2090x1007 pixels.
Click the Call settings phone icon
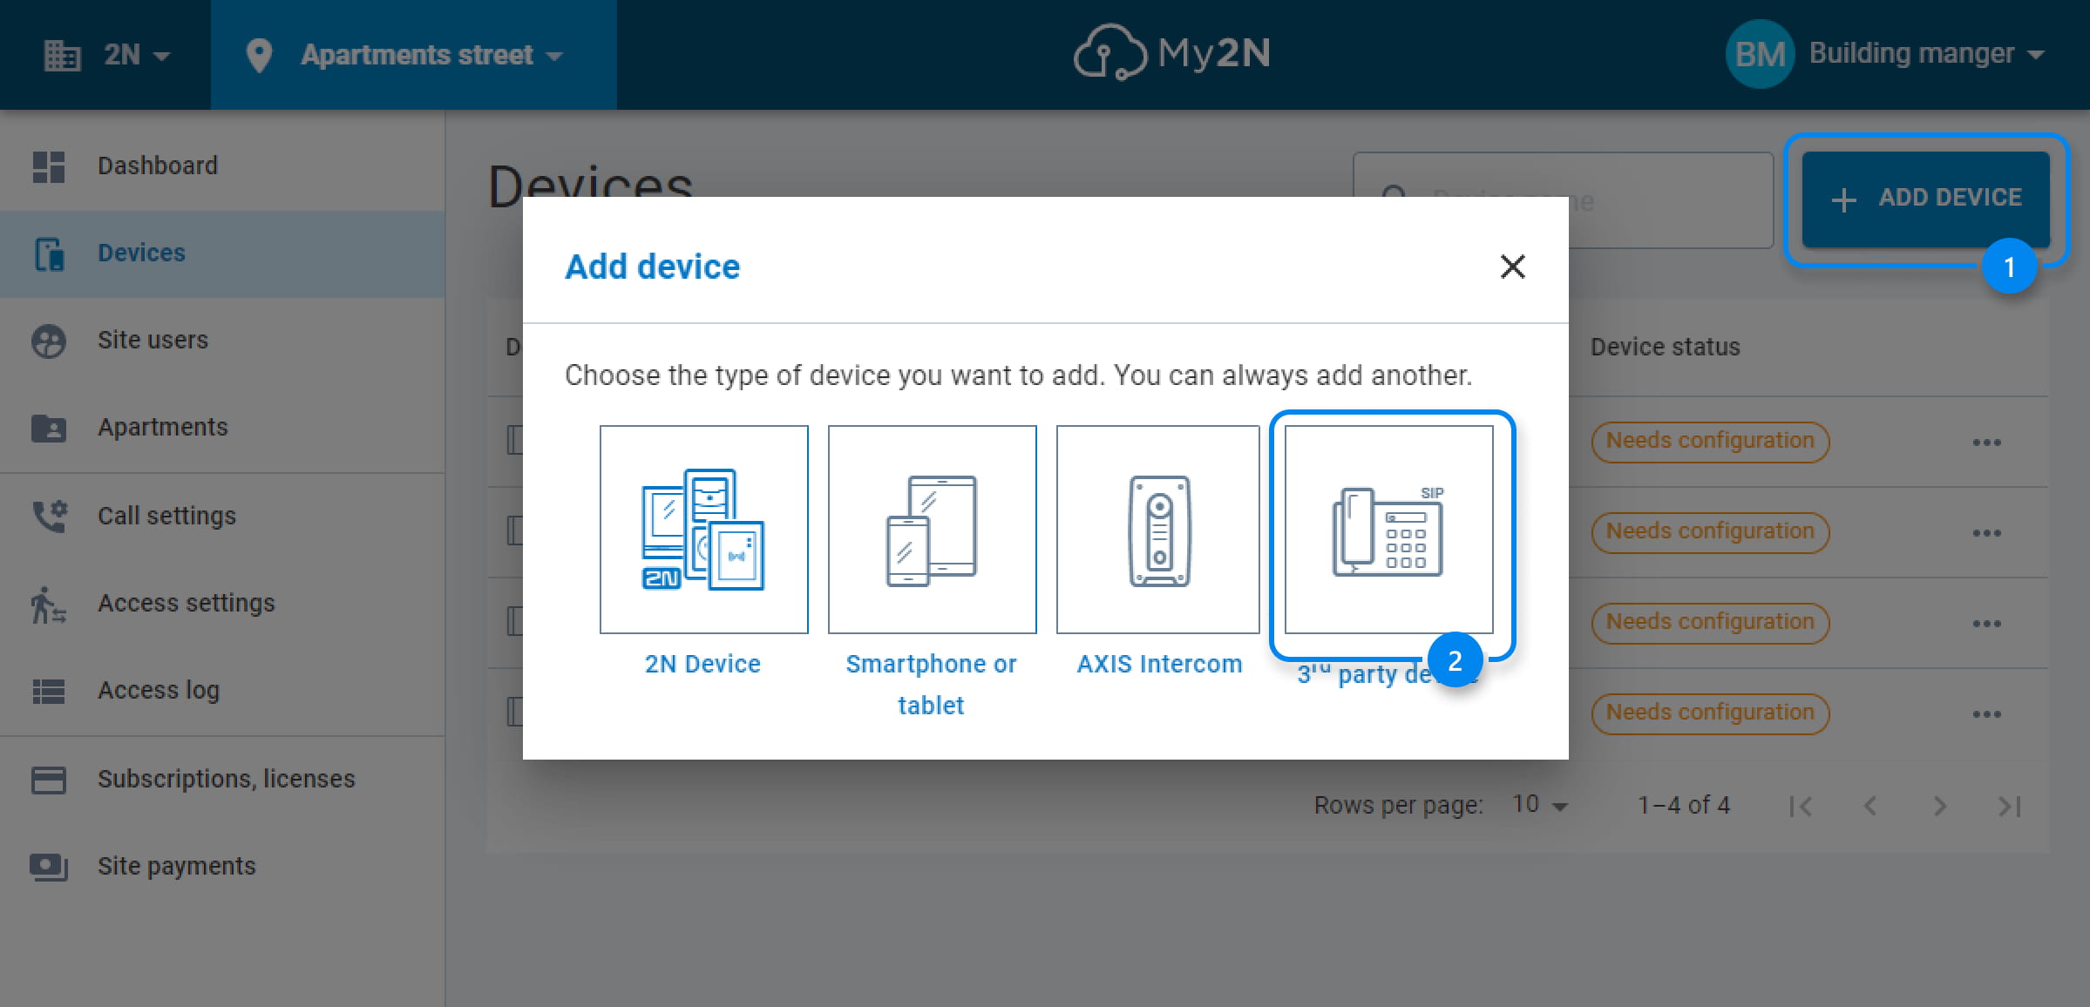click(50, 516)
